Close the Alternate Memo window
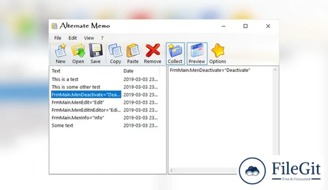Viewport: 328px width, 190px height. click(268, 26)
